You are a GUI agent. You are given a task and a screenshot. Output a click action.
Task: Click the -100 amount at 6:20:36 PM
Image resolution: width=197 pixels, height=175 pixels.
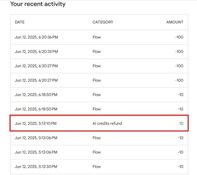coord(179,37)
